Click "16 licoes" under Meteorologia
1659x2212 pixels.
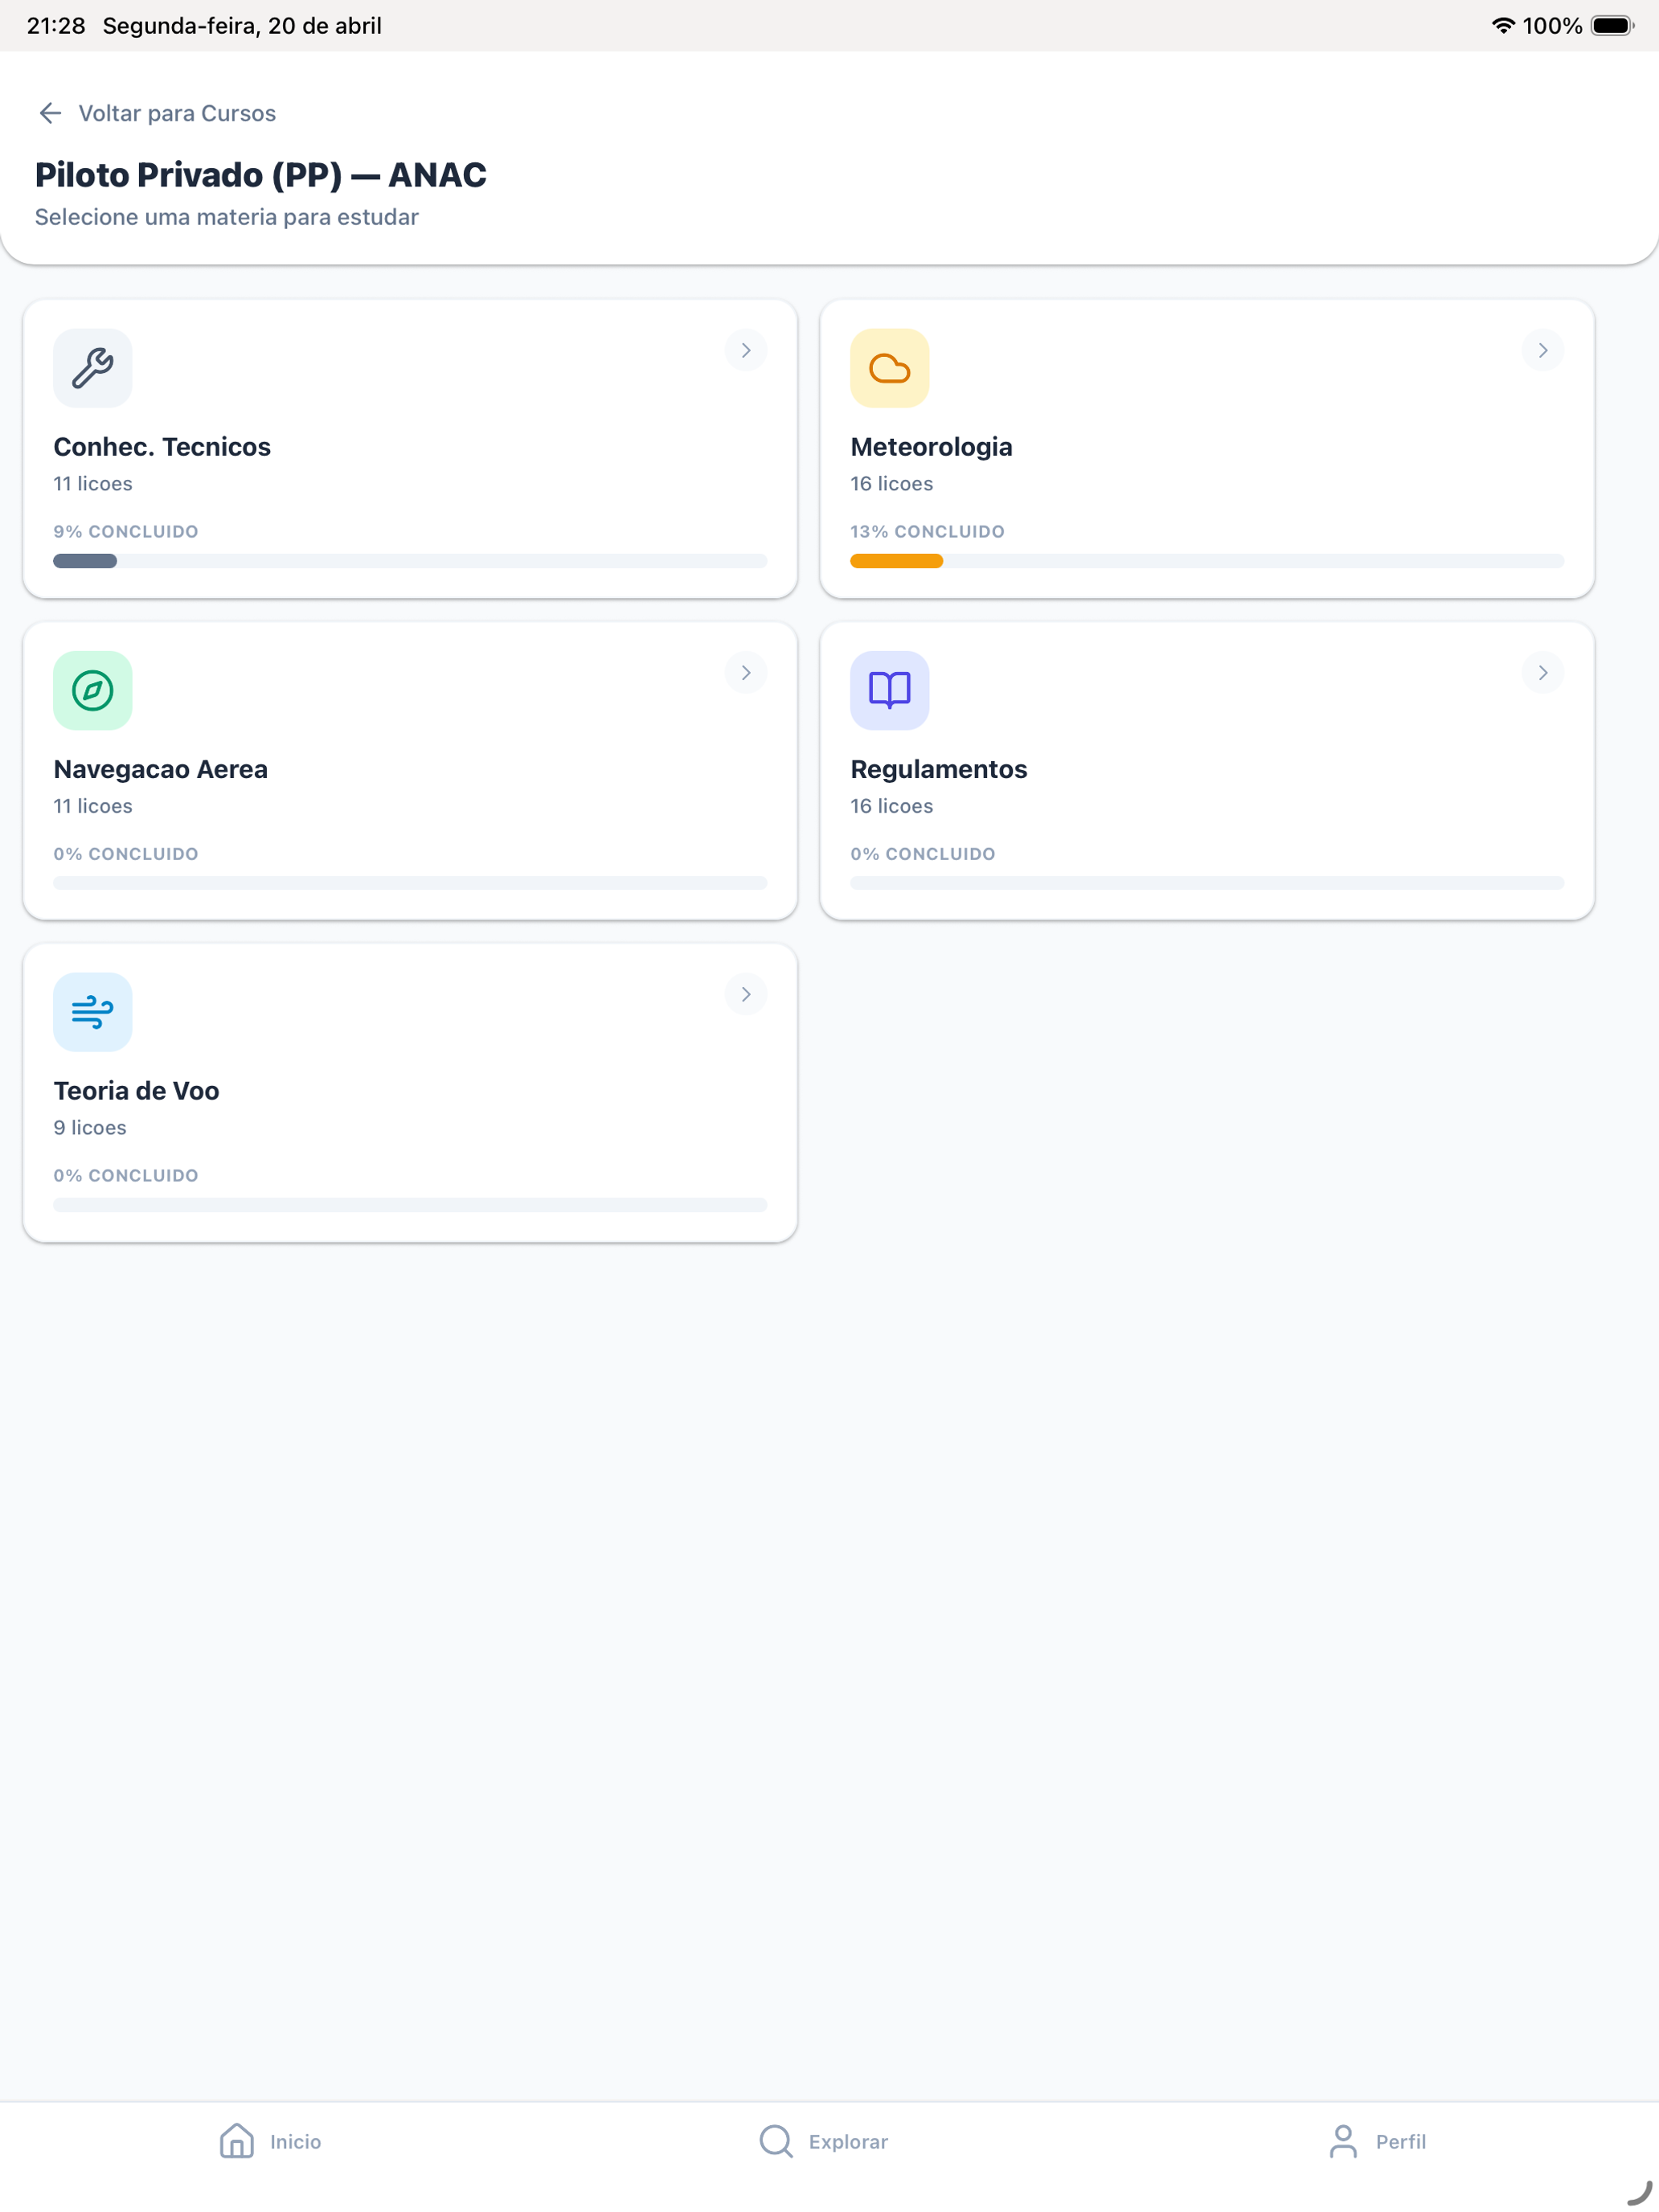pos(891,484)
